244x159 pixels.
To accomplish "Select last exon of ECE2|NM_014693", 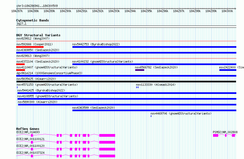I will [x=107, y=135].
